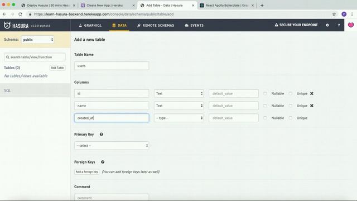Toggle Unique for the name column

click(291, 106)
